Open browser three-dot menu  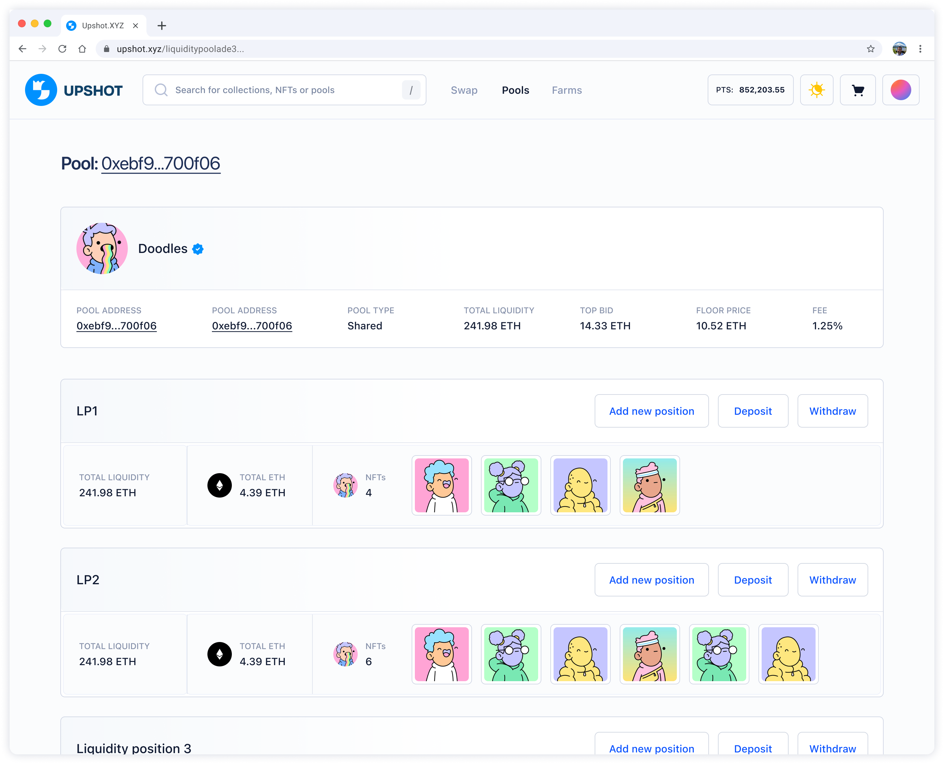tap(920, 49)
